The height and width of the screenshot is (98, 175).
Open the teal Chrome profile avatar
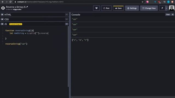(x=168, y=2)
